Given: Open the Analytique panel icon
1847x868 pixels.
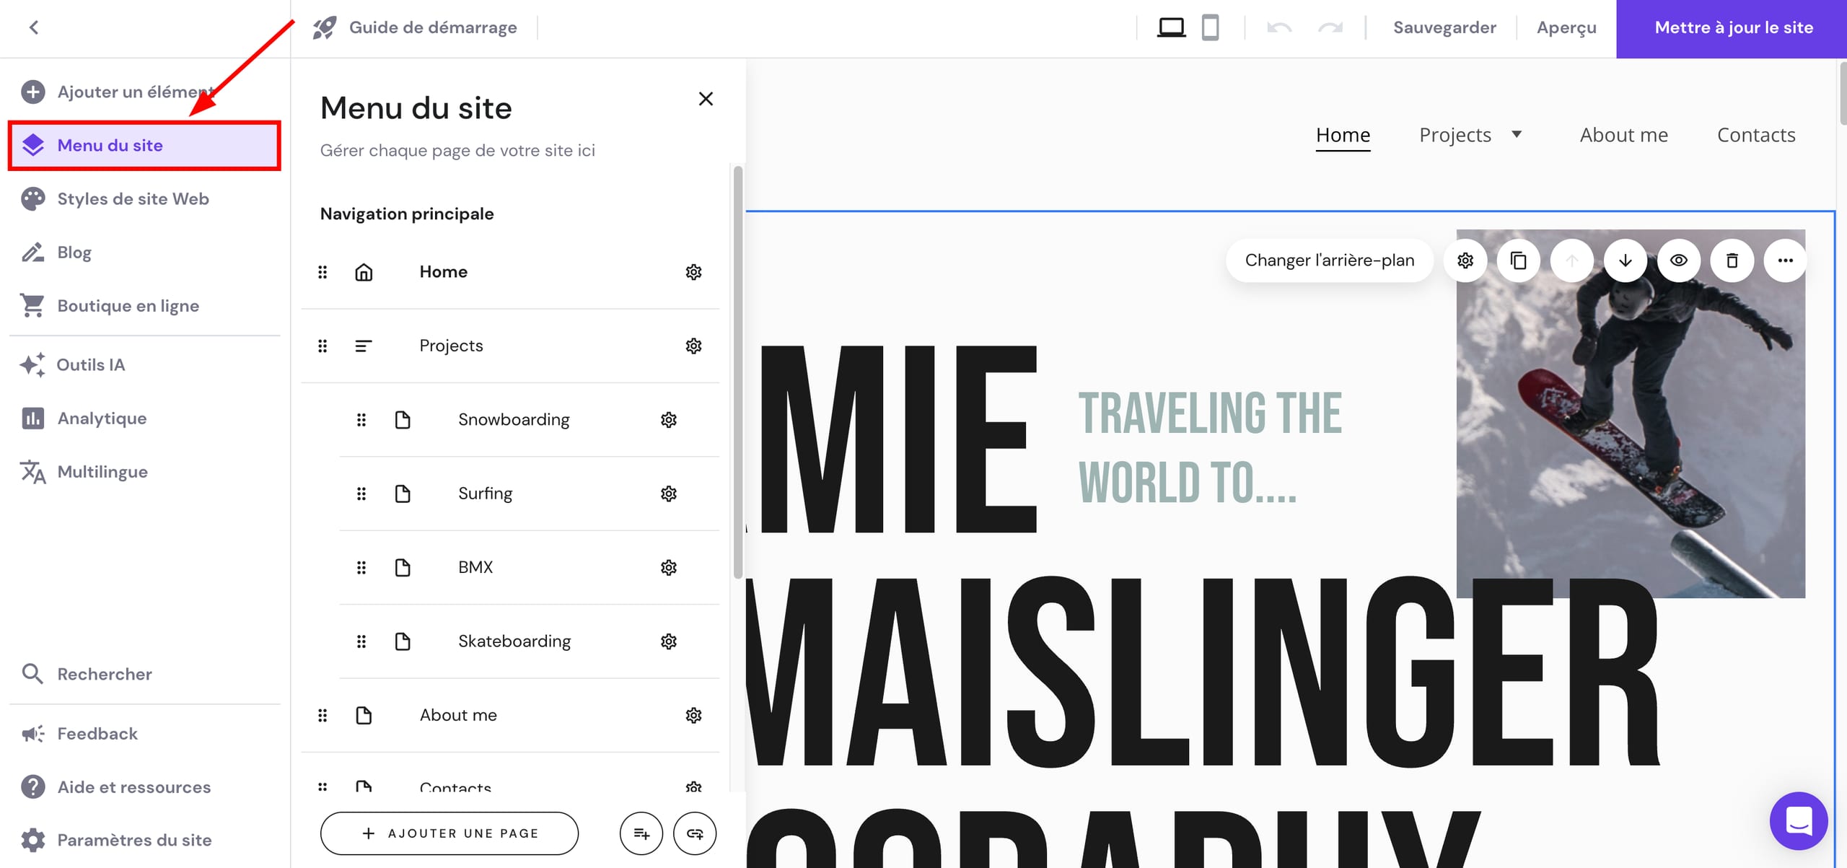Looking at the screenshot, I should [x=32, y=418].
